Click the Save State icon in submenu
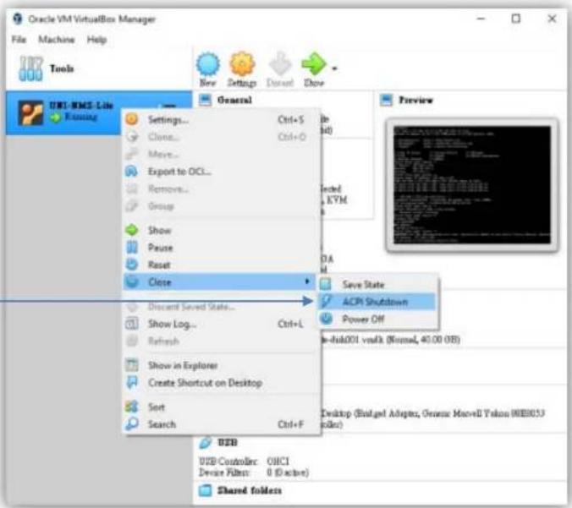This screenshot has height=508, width=572. pos(326,284)
